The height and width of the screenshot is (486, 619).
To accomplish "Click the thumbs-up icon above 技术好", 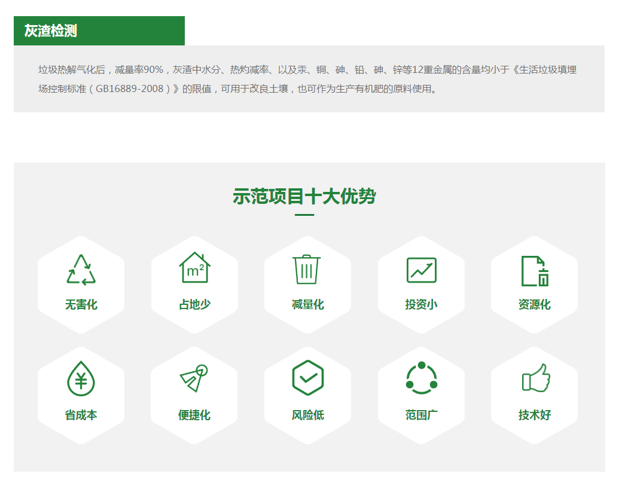I will pyautogui.click(x=535, y=378).
